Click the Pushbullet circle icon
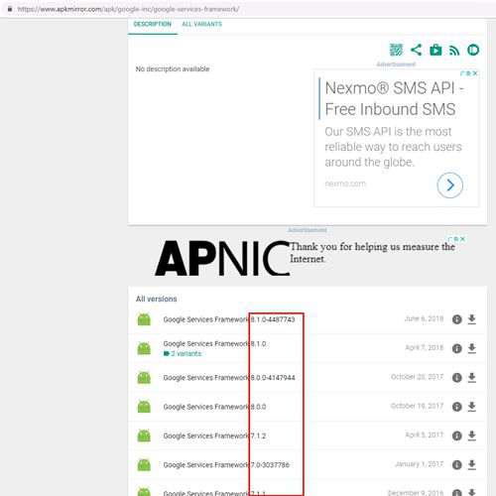This screenshot has width=496, height=496. click(473, 50)
